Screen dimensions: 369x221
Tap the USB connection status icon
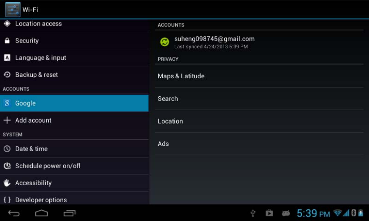[x=253, y=213]
